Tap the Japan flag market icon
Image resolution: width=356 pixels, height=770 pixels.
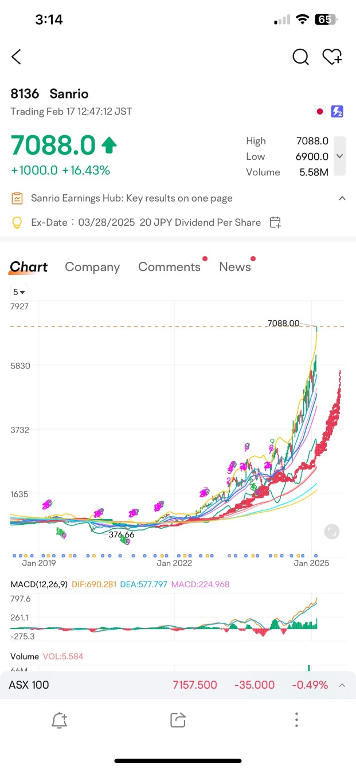click(x=319, y=112)
